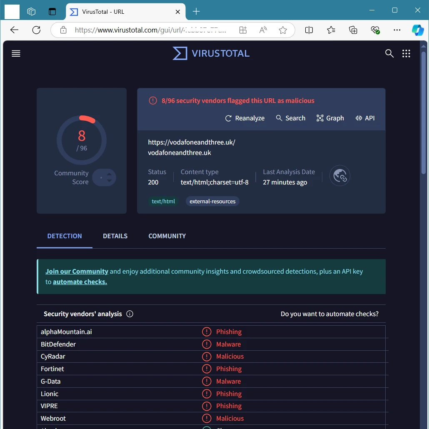
Task: Click the VirusTotal search magnifier icon
Action: [389, 53]
